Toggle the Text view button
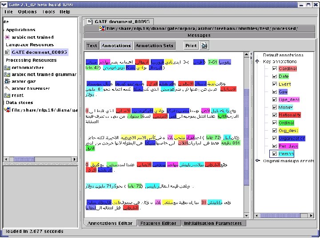This screenshot has height=240, width=320. tap(92, 45)
